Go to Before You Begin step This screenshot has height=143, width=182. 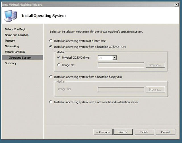16,30
